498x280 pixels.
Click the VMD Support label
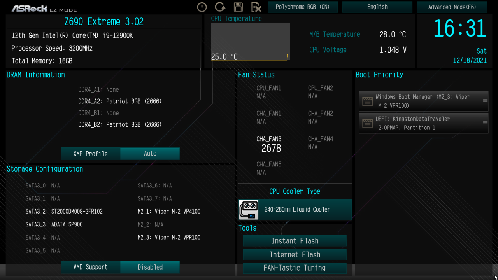(x=90, y=267)
